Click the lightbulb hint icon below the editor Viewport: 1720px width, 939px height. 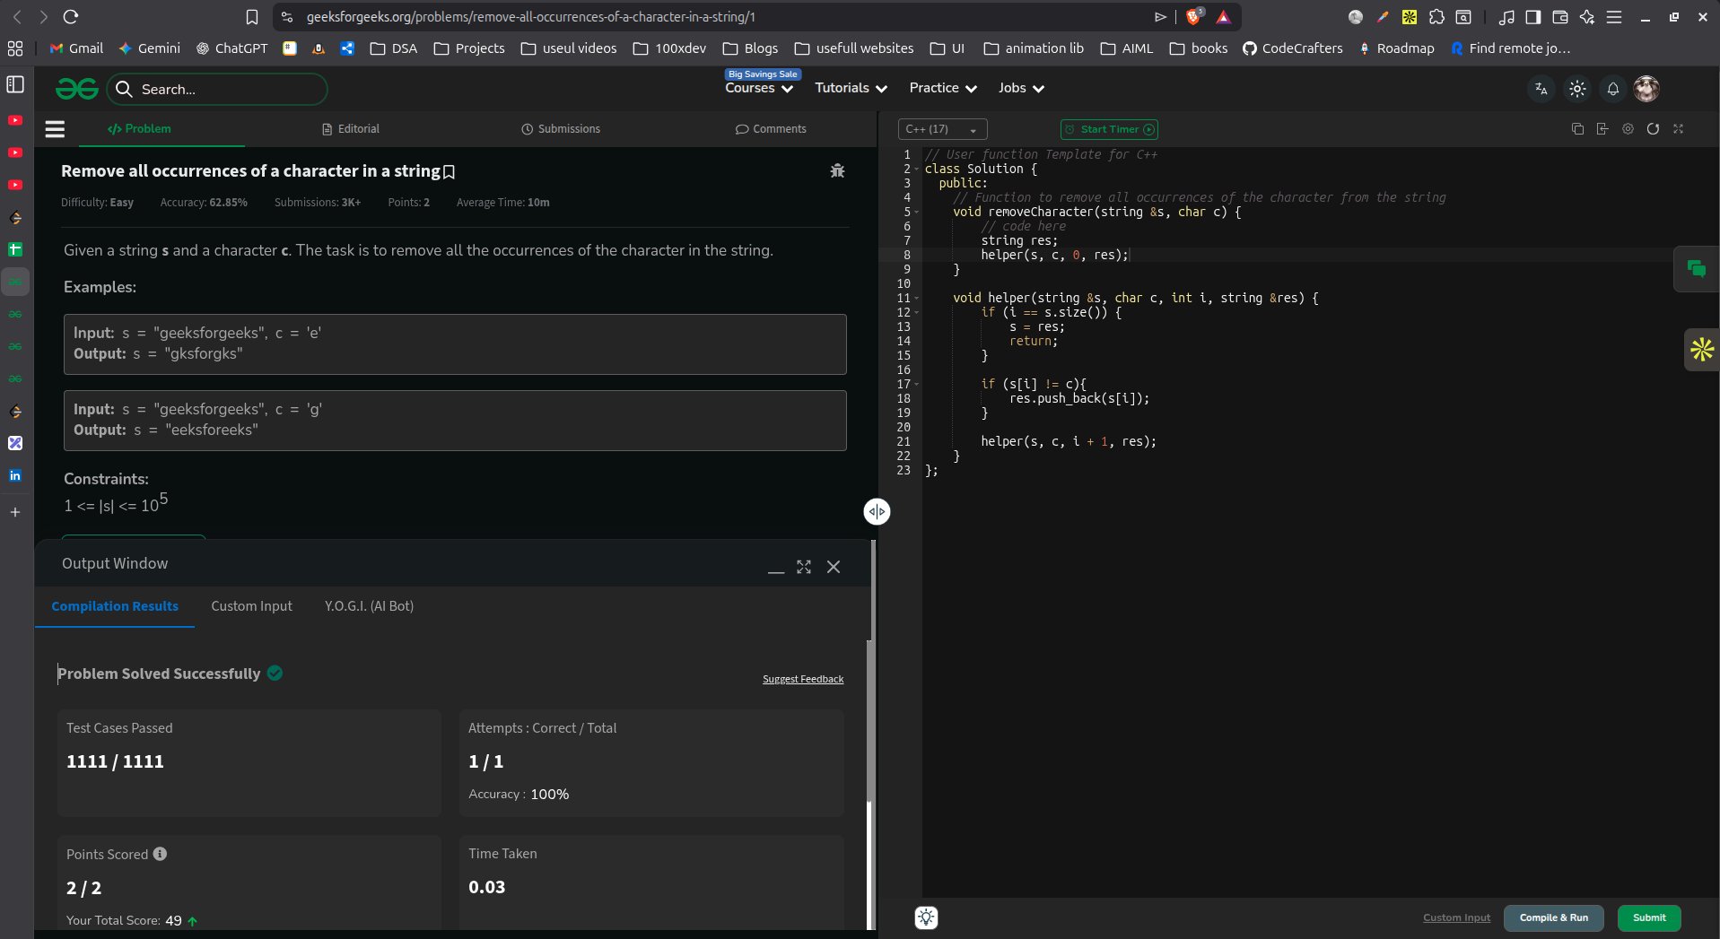coord(926,917)
